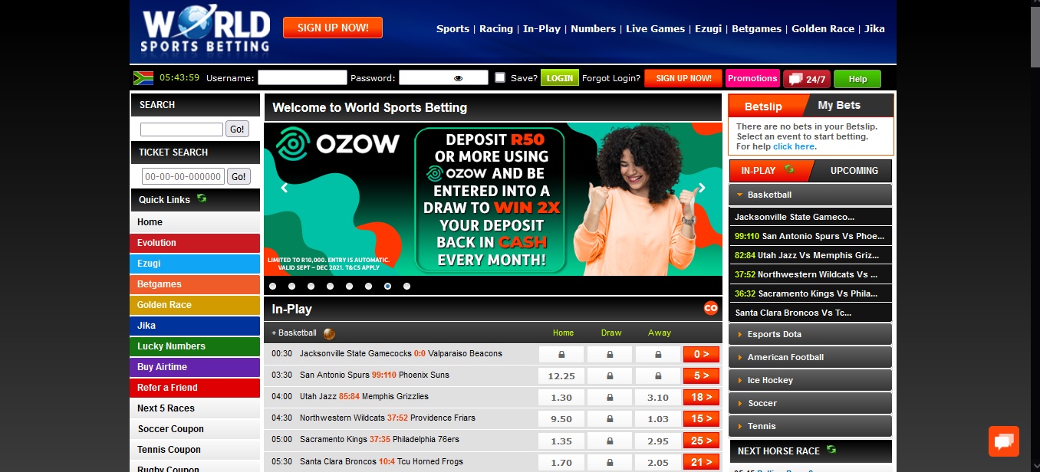The width and height of the screenshot is (1040, 472).
Task: Open Racing in the top navigation
Action: click(496, 29)
